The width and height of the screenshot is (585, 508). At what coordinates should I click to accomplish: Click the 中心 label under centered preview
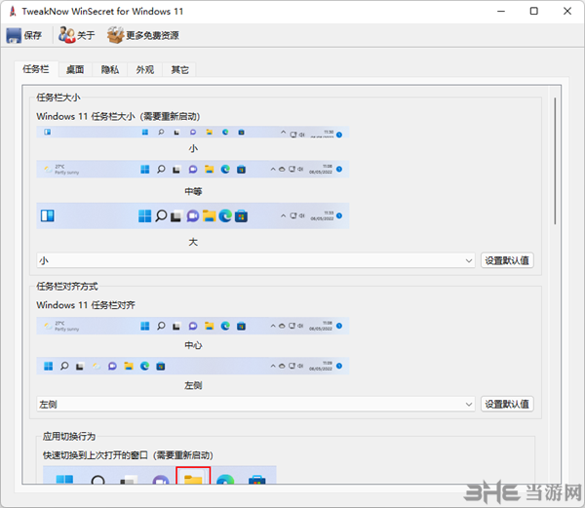(x=193, y=345)
